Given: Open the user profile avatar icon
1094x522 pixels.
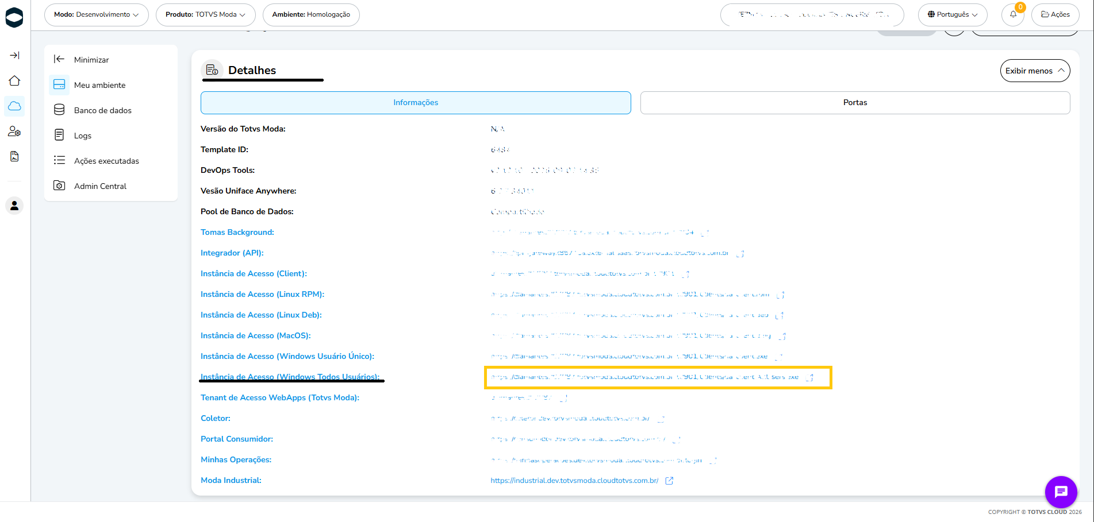Looking at the screenshot, I should tap(15, 206).
